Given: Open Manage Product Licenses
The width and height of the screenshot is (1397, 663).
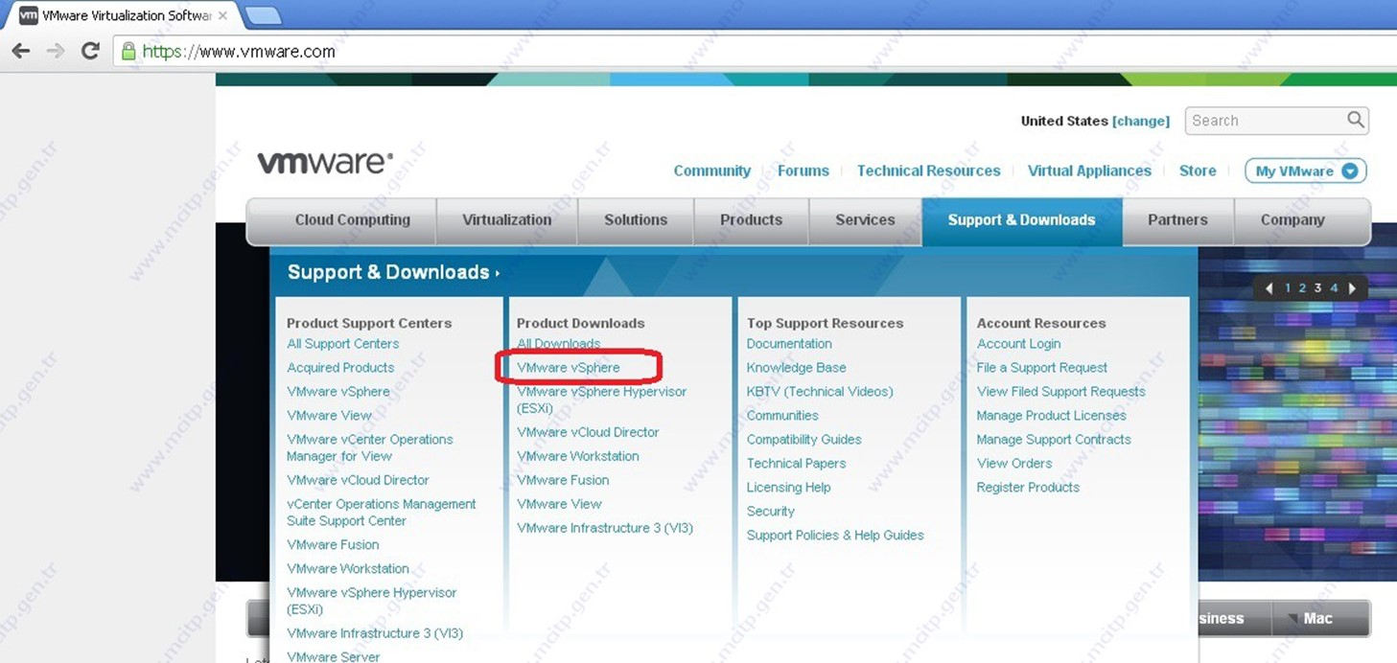Looking at the screenshot, I should pos(1052,416).
